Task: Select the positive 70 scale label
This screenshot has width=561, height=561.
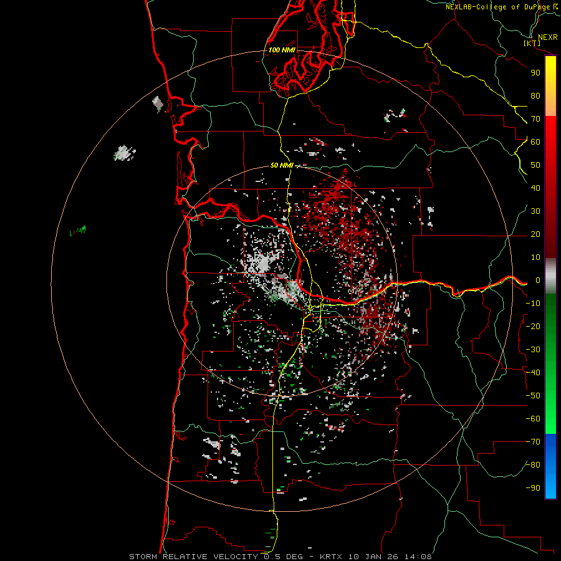Action: point(535,119)
